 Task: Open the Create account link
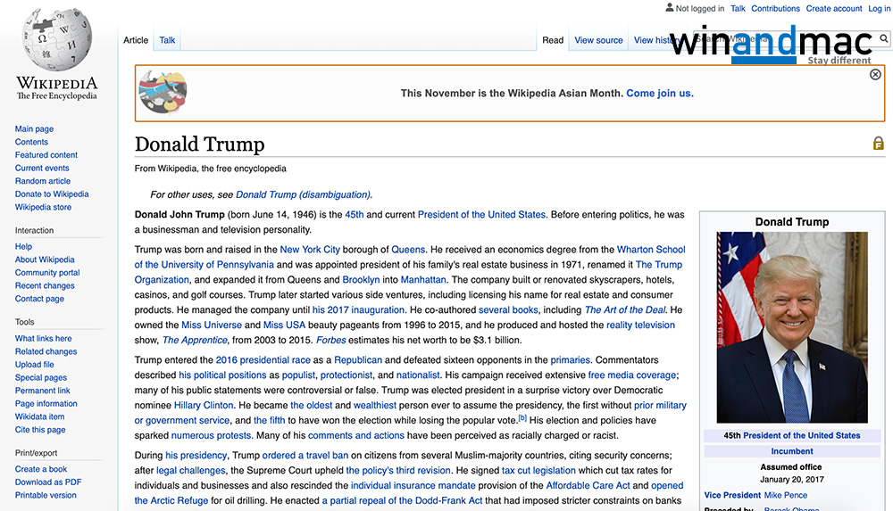click(833, 9)
